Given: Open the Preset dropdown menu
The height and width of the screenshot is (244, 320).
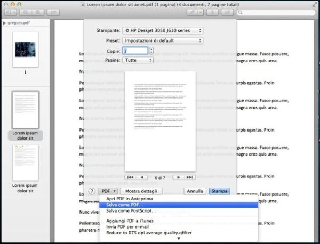Looking at the screenshot, I should point(162,40).
